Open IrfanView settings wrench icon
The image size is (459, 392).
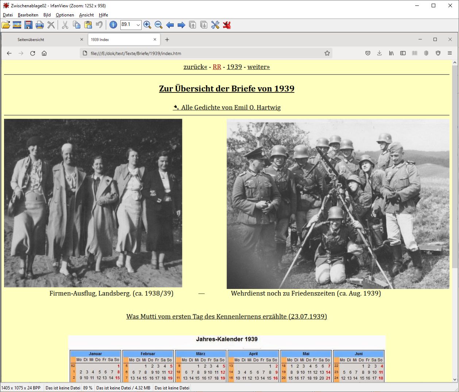pyautogui.click(x=215, y=25)
